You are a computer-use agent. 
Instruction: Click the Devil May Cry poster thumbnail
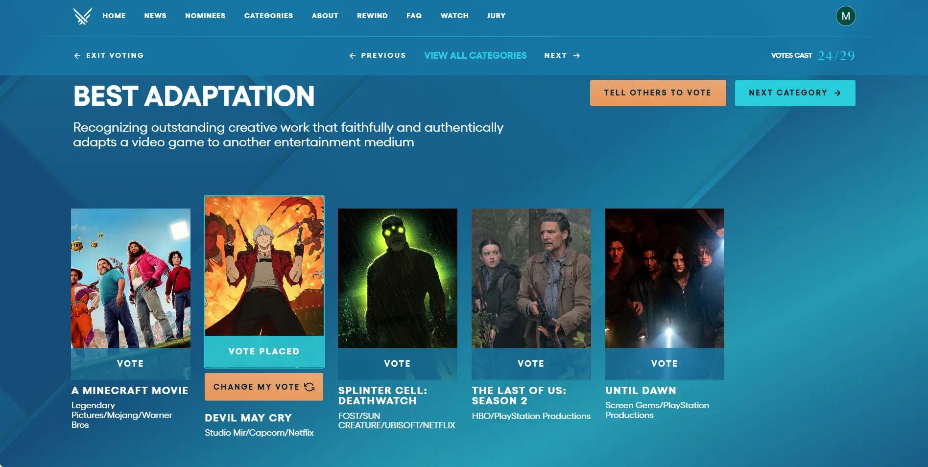point(264,266)
